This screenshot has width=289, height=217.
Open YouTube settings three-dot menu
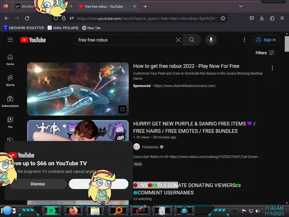point(244,40)
